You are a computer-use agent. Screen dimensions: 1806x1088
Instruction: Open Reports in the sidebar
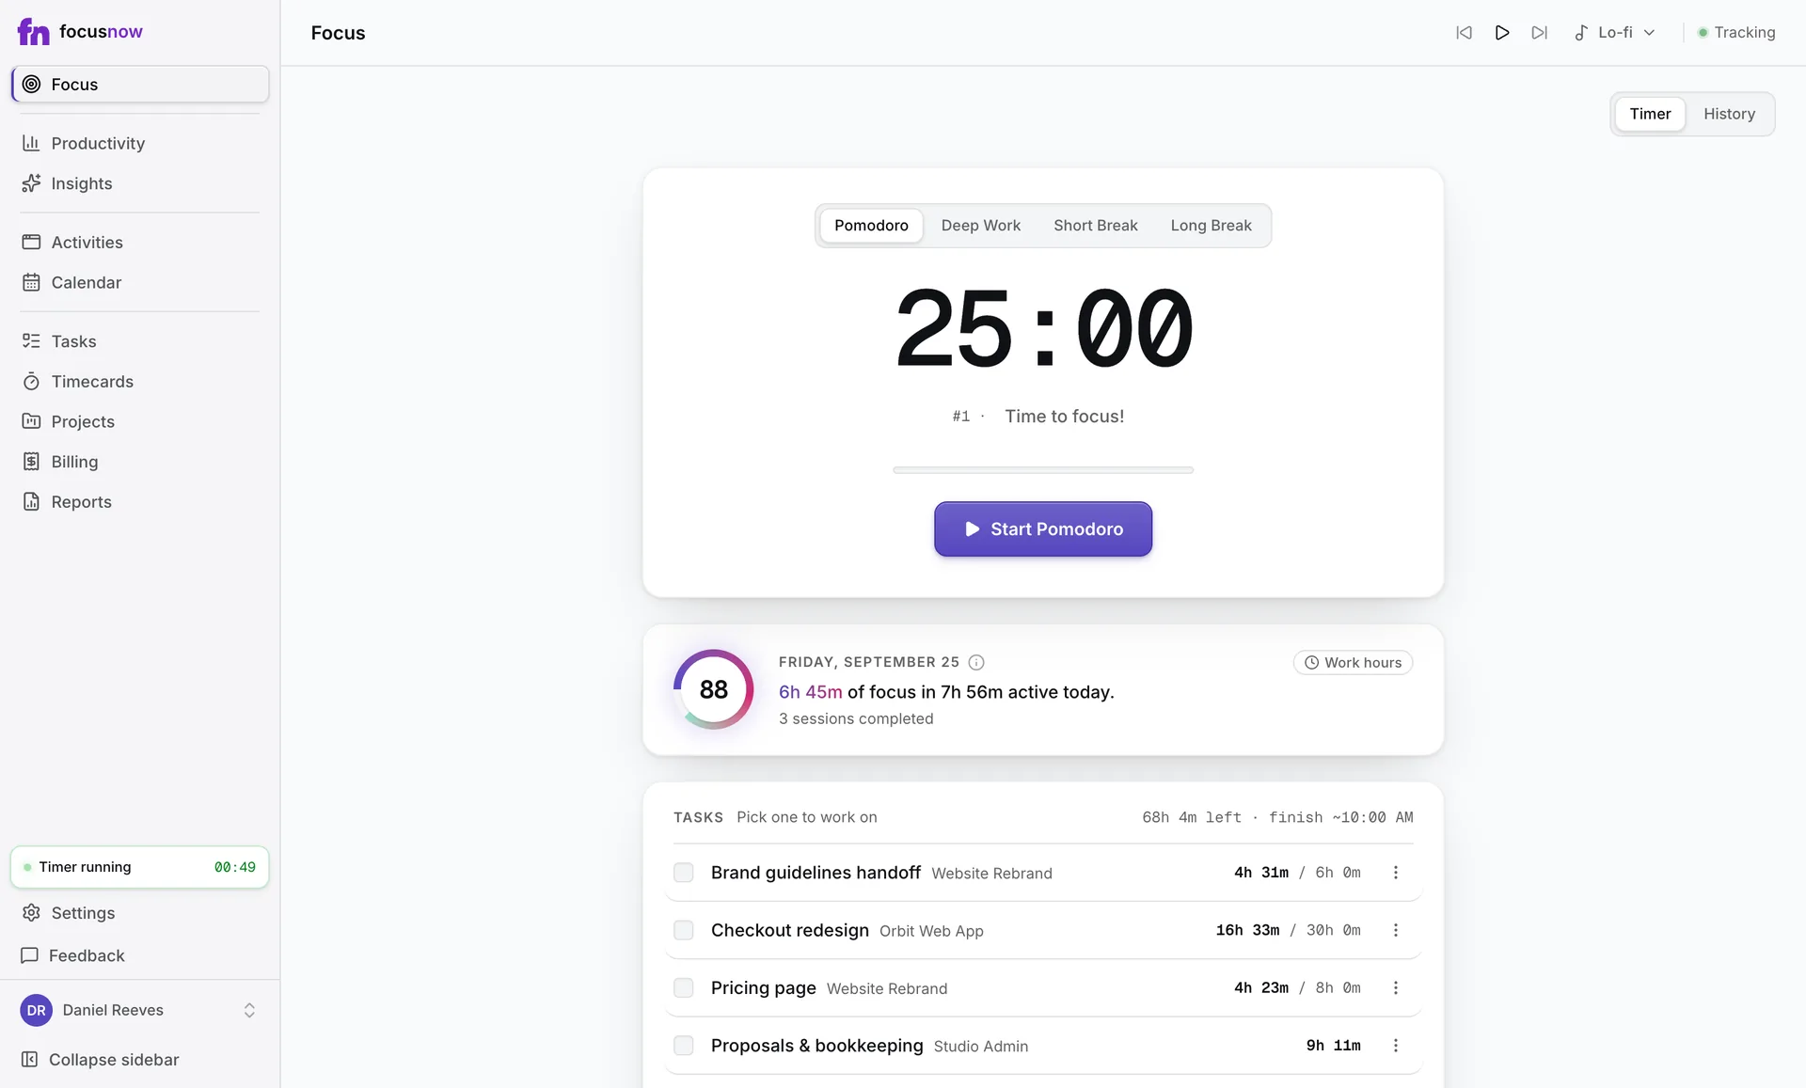[x=139, y=501]
